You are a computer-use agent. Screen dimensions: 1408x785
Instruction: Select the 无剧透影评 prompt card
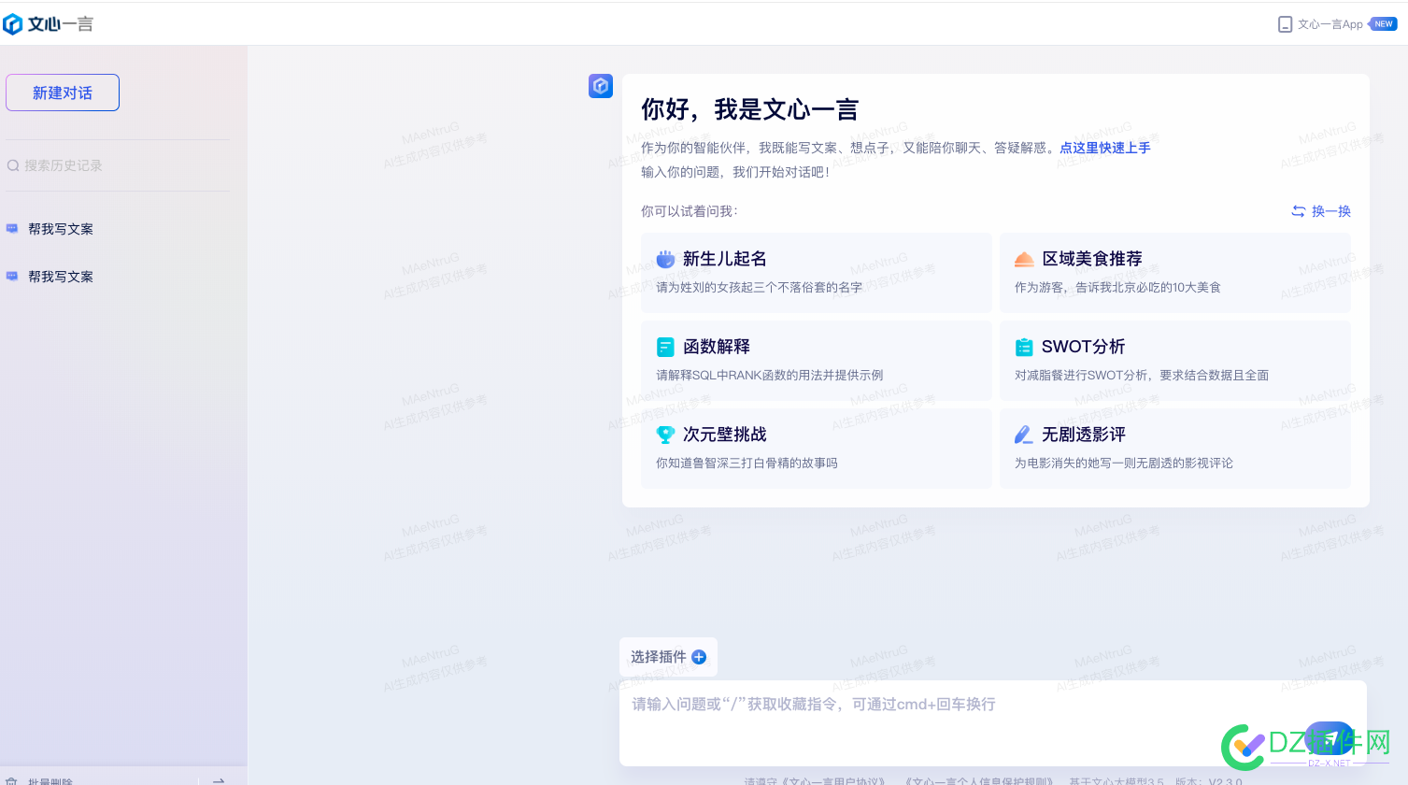[x=1175, y=449]
